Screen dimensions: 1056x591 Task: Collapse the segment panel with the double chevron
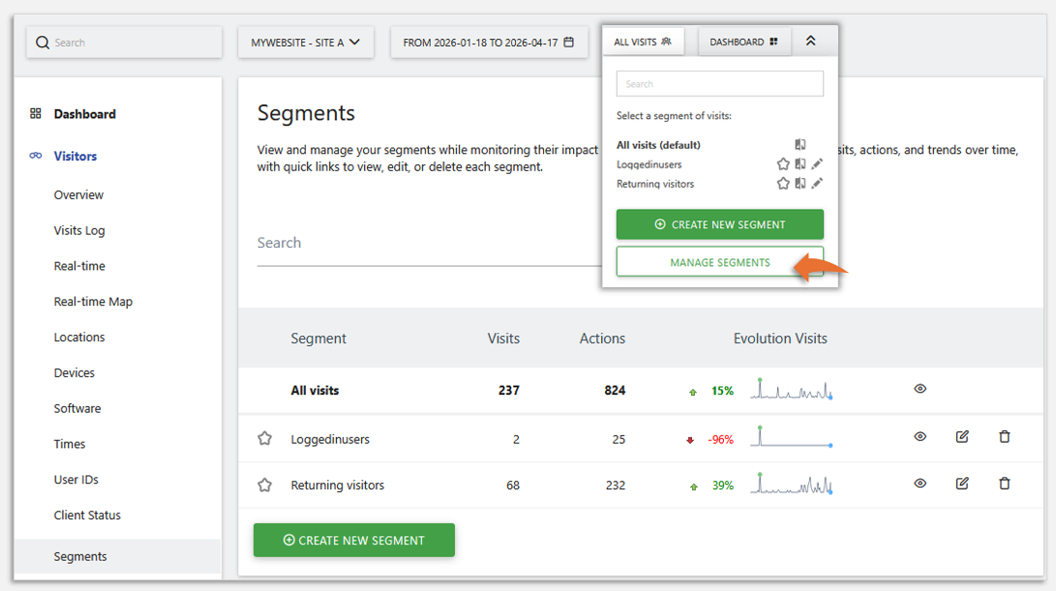click(x=813, y=41)
